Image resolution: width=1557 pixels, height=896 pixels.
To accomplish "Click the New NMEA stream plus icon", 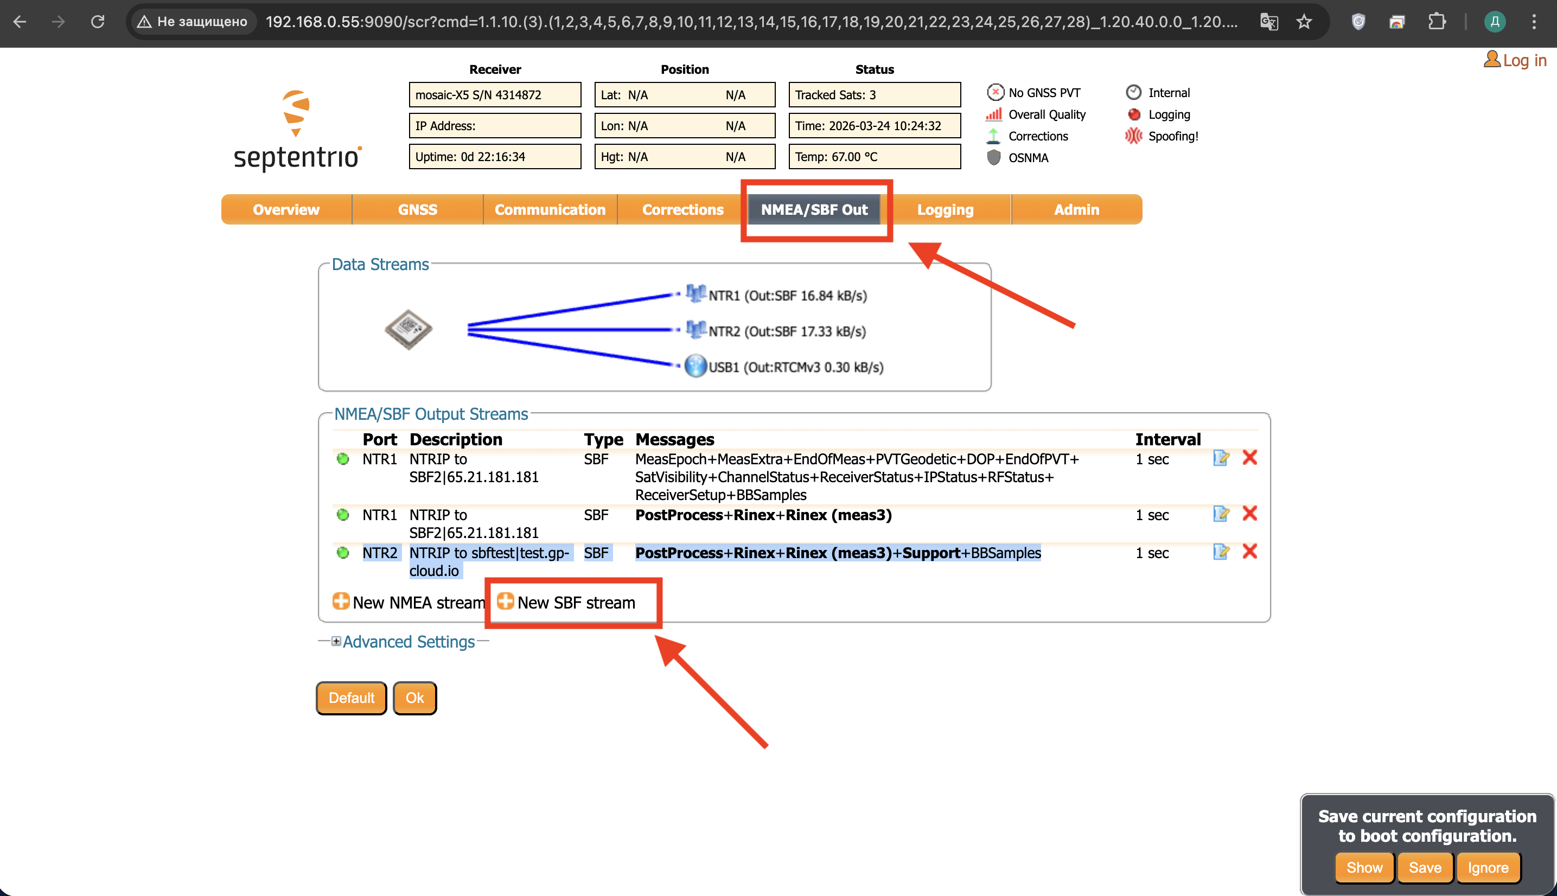I will pyautogui.click(x=340, y=601).
